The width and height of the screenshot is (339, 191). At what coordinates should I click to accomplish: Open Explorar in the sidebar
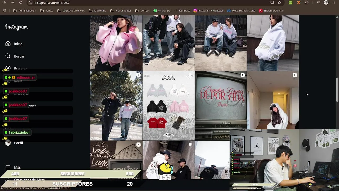click(x=16, y=68)
